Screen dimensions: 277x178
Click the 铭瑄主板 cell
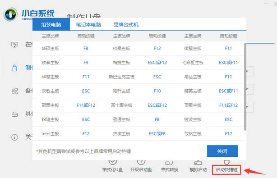pos(51,119)
